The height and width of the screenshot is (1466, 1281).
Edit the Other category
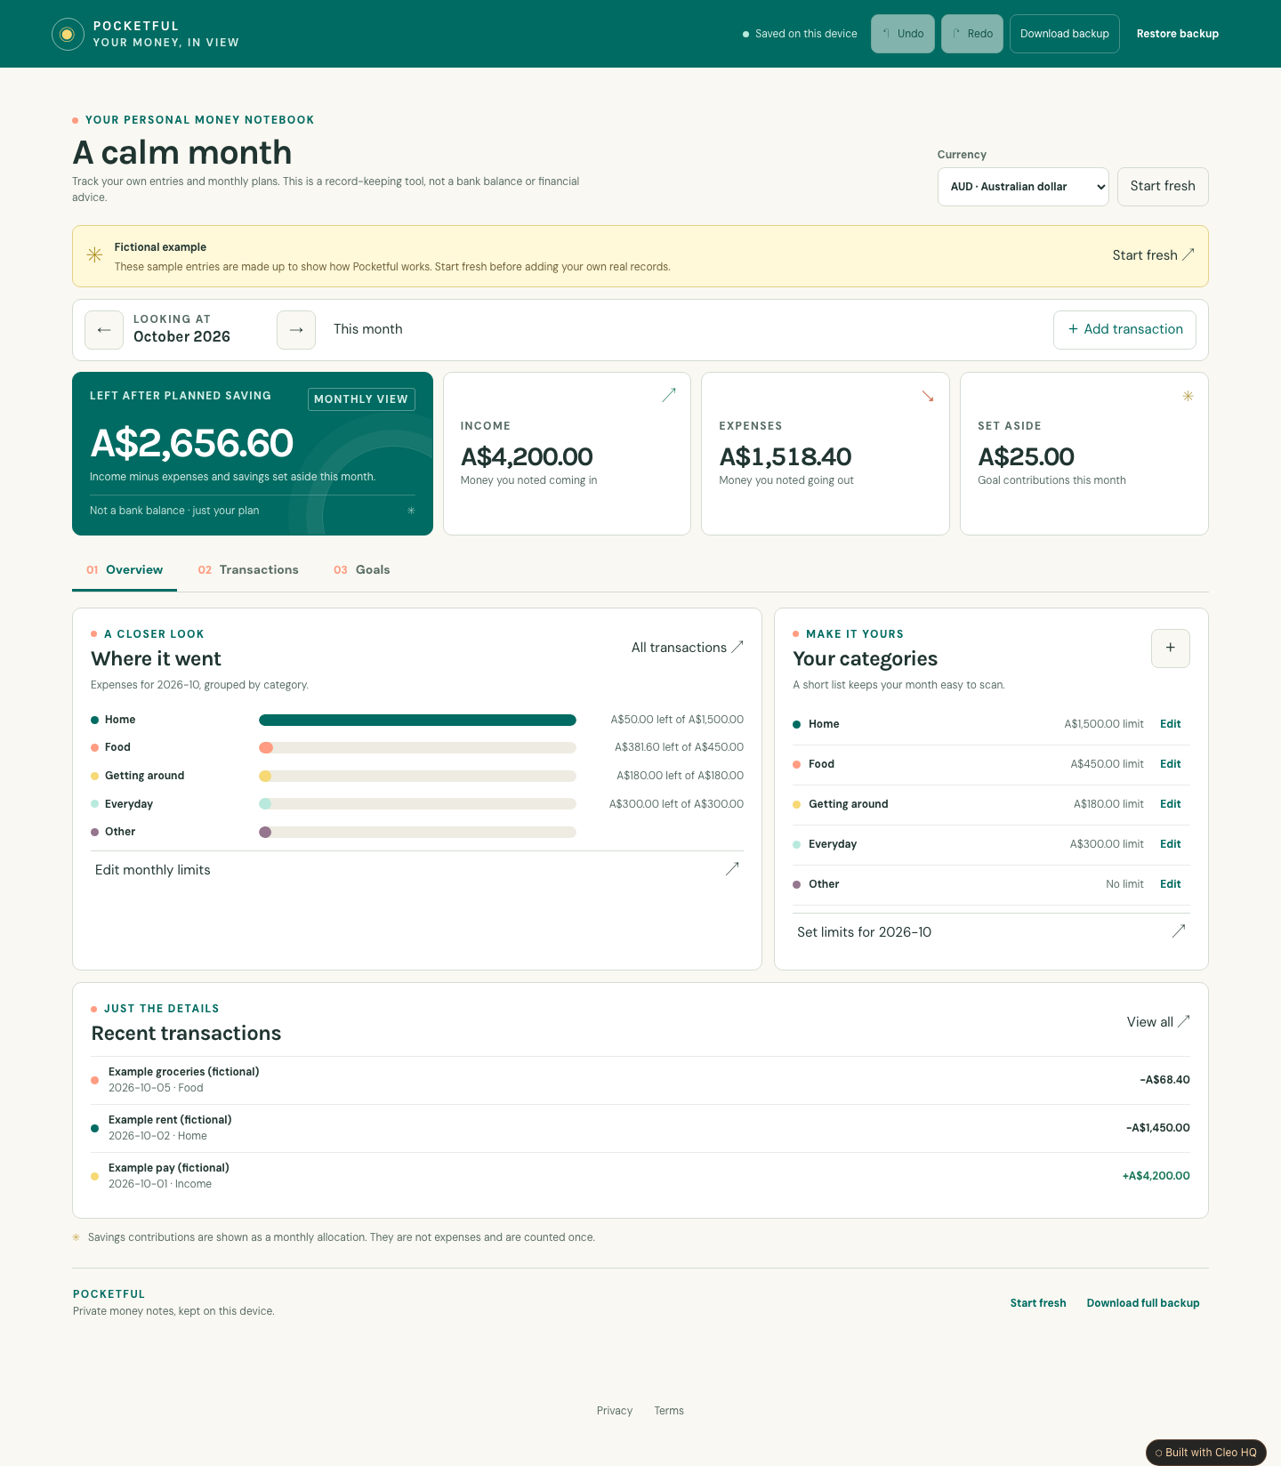click(1170, 884)
